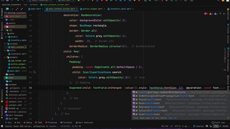
Task: Go to previous highlighted error arrow
Action: tap(220, 14)
